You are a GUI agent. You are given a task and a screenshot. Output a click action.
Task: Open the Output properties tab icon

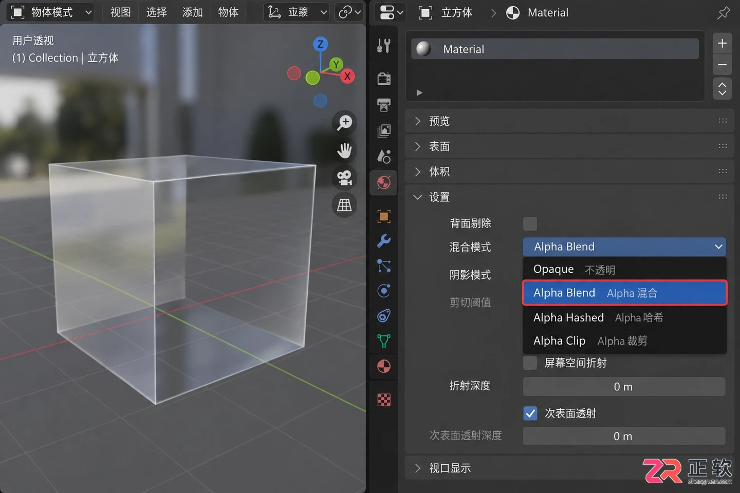click(384, 105)
